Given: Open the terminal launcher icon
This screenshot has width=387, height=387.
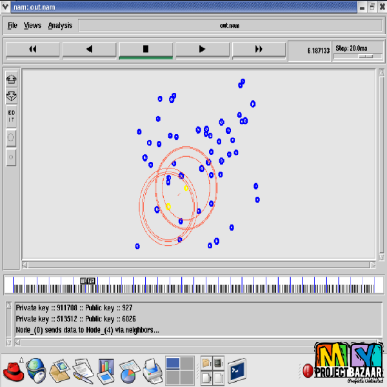Looking at the screenshot, I should [x=237, y=371].
